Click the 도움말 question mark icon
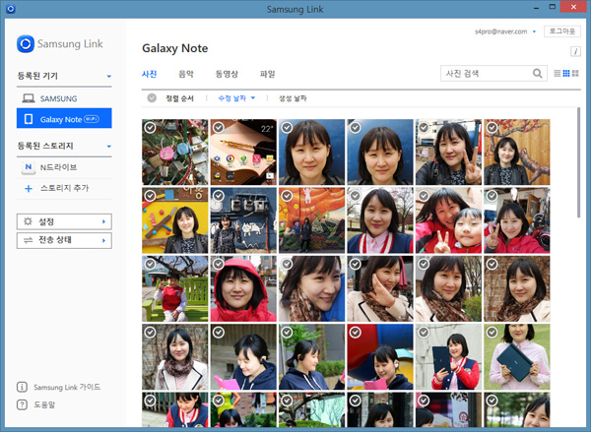The height and width of the screenshot is (432, 591). pos(22,404)
